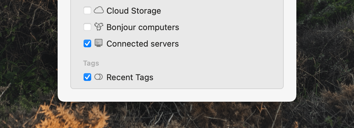
Task: Click the Recent Tags text label
Action: tap(130, 77)
